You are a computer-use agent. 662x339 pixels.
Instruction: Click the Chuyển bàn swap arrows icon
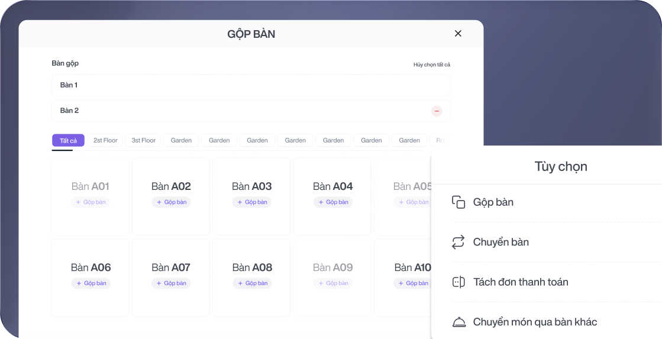click(x=458, y=242)
